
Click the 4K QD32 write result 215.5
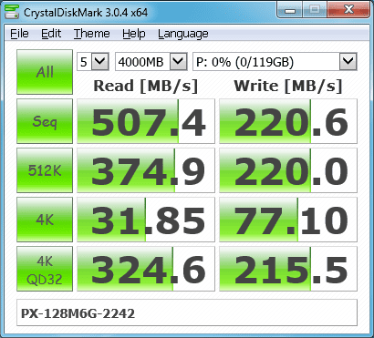click(288, 269)
